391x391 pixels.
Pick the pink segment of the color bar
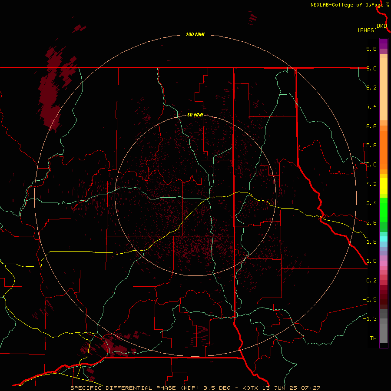(x=384, y=263)
